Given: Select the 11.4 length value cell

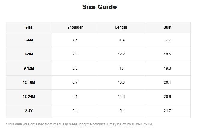Looking at the screenshot, I should (121, 40).
